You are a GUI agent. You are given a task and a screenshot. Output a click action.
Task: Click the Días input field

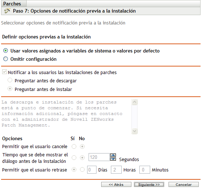(92, 170)
